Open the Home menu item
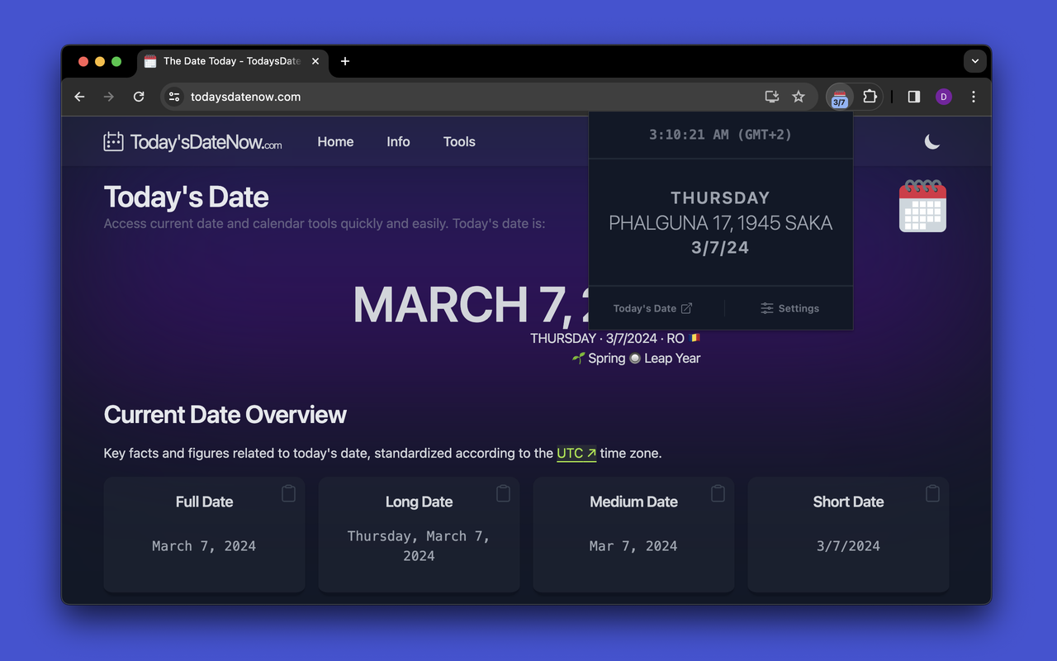1057x661 pixels. point(335,142)
